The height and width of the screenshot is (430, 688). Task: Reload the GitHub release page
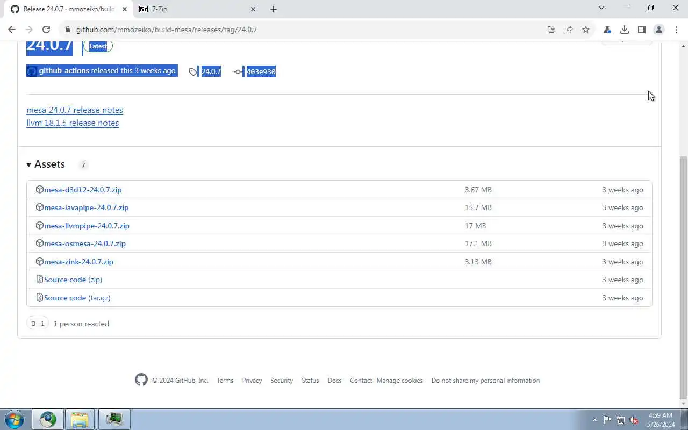pos(46,30)
